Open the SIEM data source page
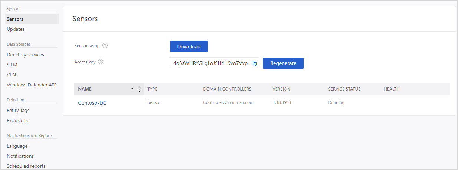Screen dimensions: 458x170 tap(12, 65)
